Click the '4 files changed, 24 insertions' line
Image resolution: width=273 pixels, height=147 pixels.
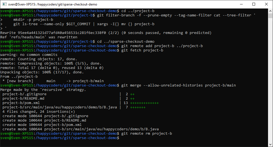coord(39,112)
